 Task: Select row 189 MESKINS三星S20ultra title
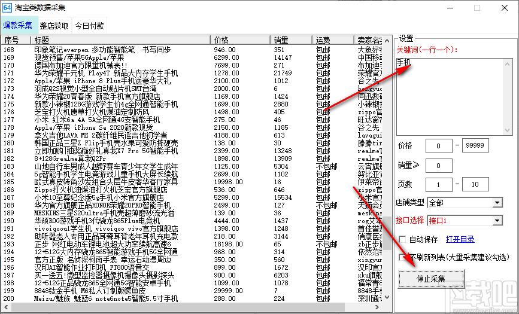[104, 213]
